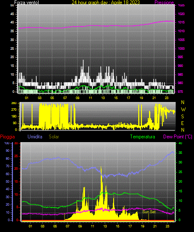Click the Forza vento axis title
Screen dimensions: 194x232
[x=27, y=3]
